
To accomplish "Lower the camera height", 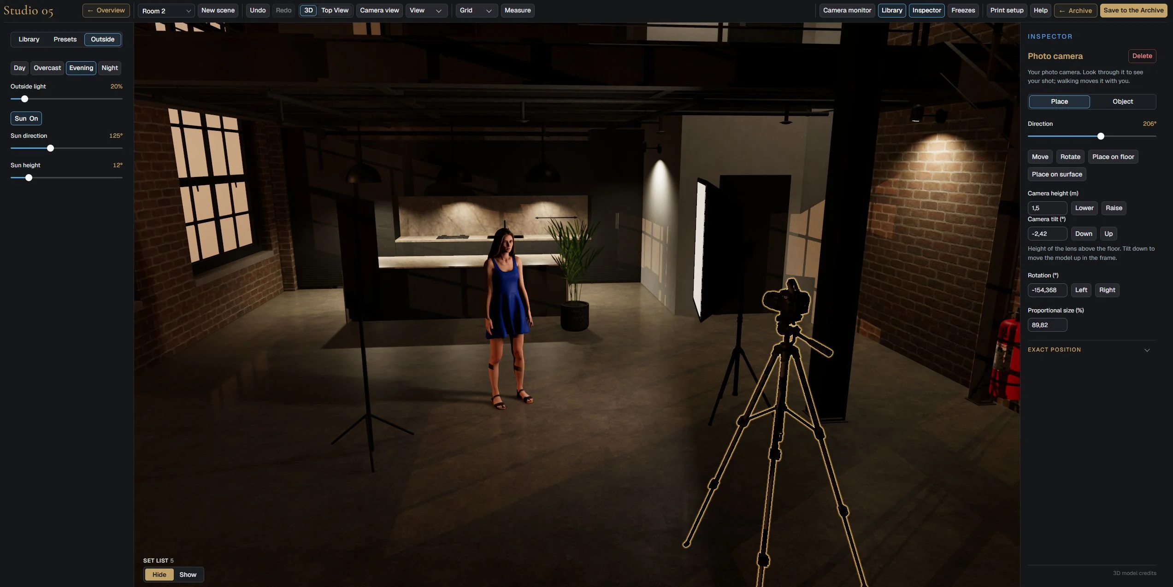I will [1084, 208].
